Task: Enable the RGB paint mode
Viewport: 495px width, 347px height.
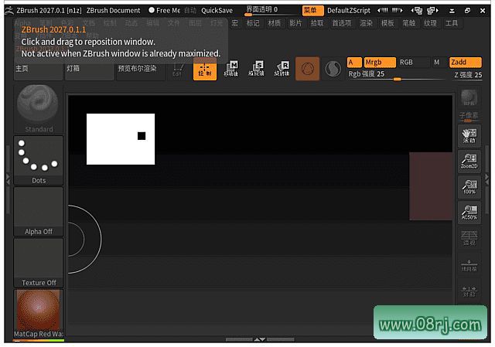Action: click(x=413, y=62)
